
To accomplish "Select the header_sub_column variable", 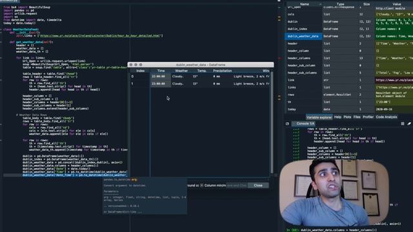I will point(349,66).
